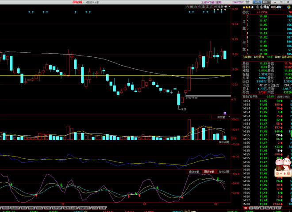Switch to the SAR indicator tab
Image resolution: width=292 pixels, height=212 pixels.
pyautogui.click(x=48, y=208)
